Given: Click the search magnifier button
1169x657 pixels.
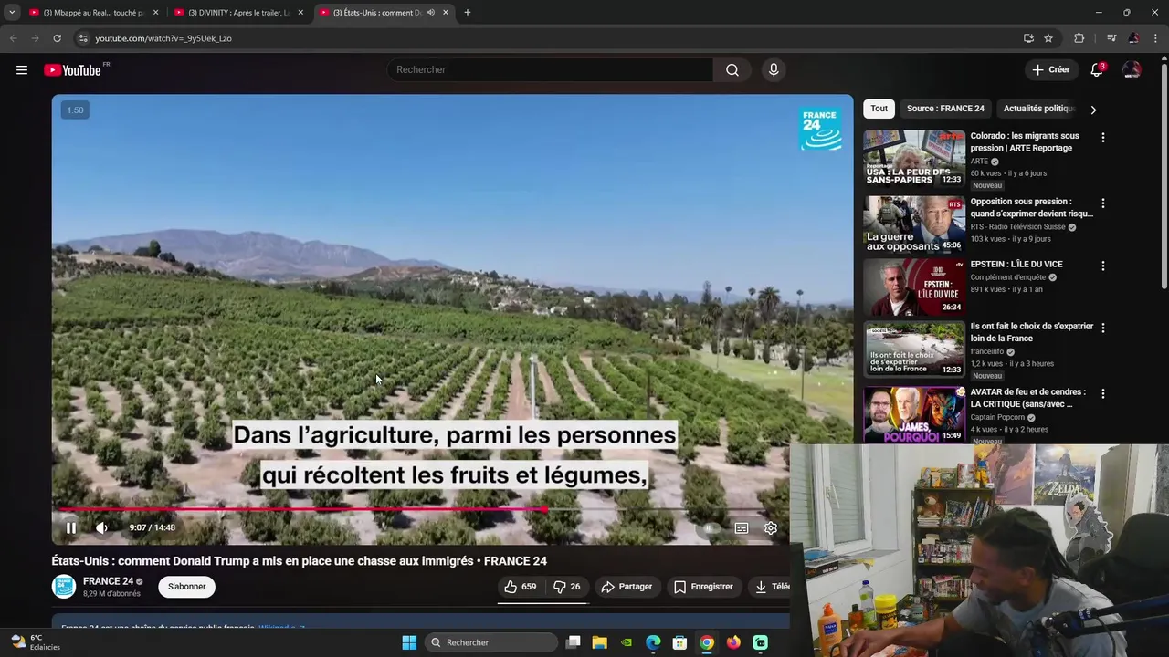Looking at the screenshot, I should click(732, 69).
